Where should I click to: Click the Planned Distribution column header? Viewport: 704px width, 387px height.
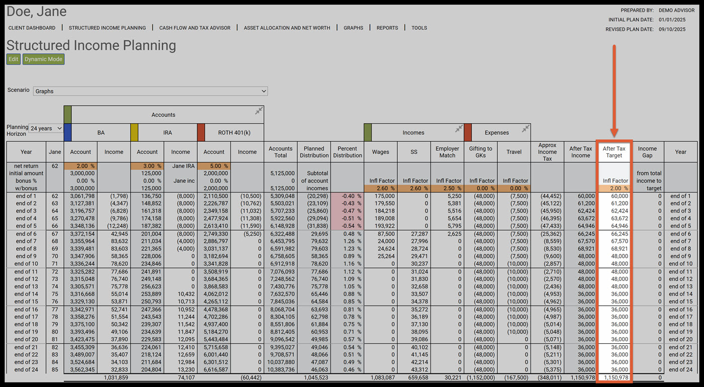(x=314, y=152)
